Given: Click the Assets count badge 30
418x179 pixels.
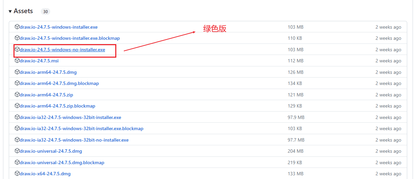Looking at the screenshot, I should coord(45,11).
